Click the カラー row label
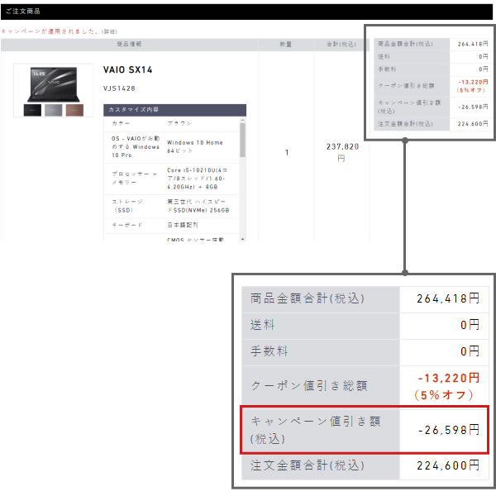This screenshot has height=496, width=496. (x=121, y=123)
